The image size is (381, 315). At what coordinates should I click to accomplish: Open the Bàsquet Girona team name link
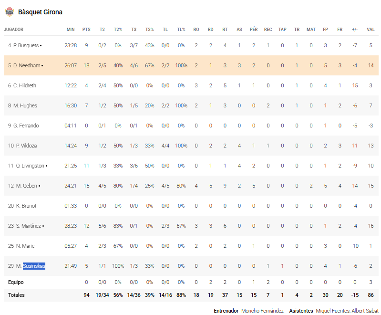[x=40, y=12]
